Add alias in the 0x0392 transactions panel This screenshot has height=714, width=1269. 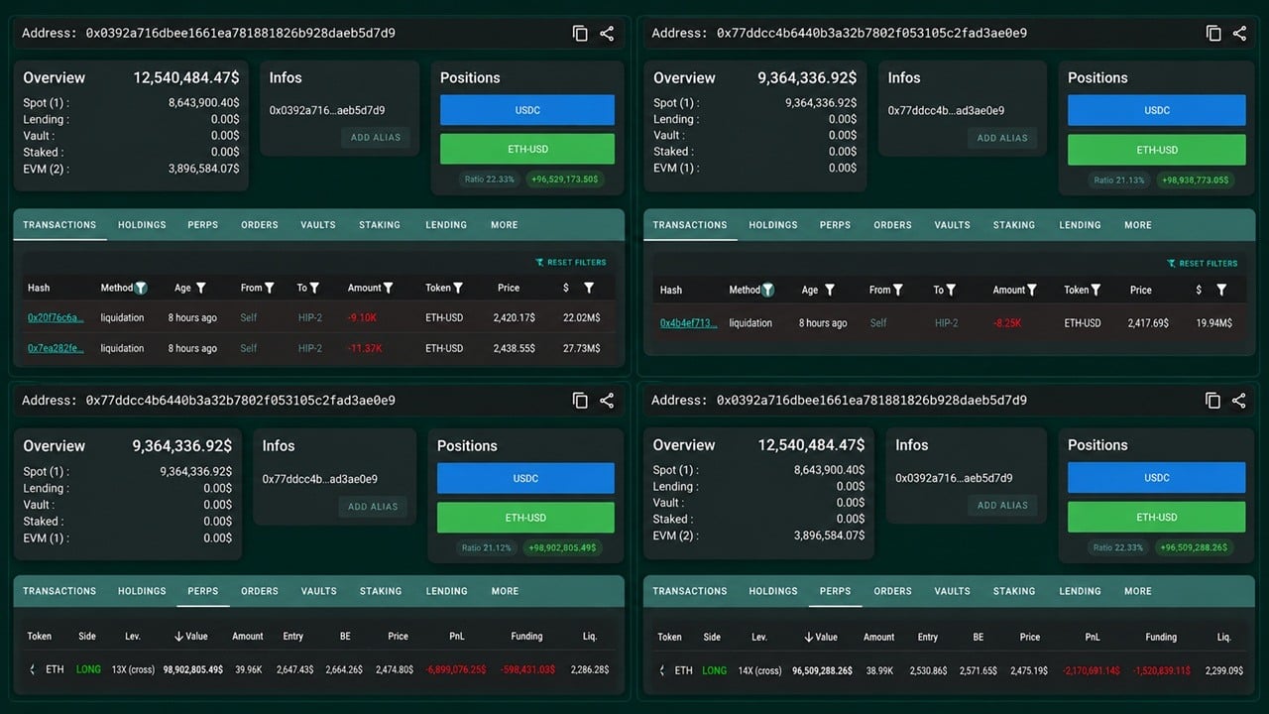click(376, 138)
